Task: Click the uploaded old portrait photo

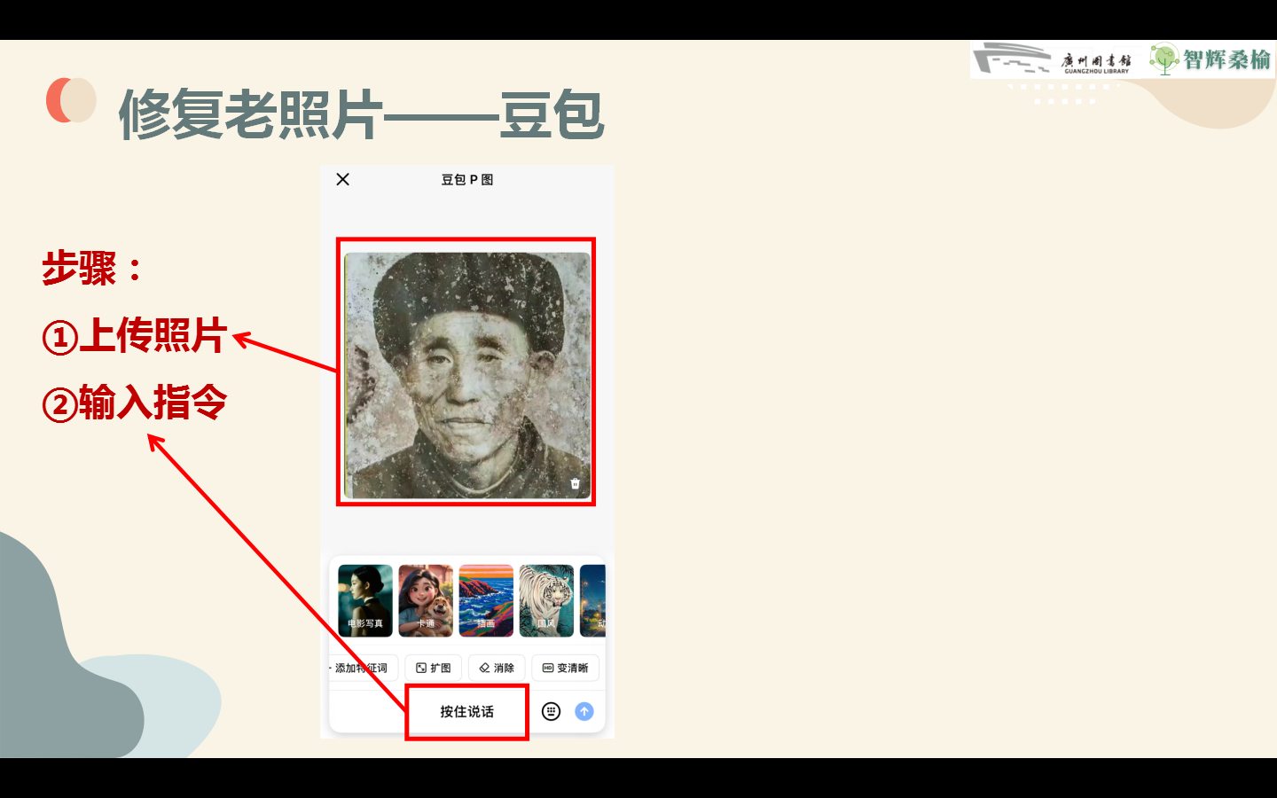Action: 466,375
